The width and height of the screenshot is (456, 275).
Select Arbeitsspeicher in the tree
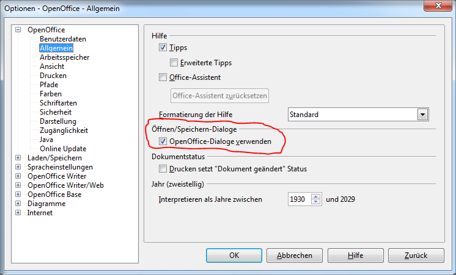click(x=65, y=57)
